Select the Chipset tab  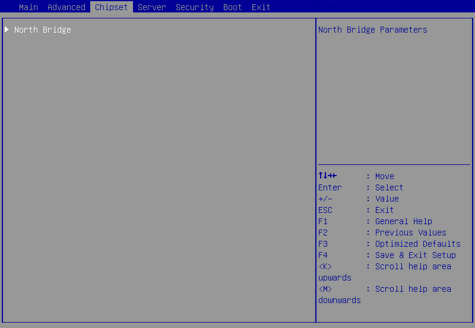111,7
